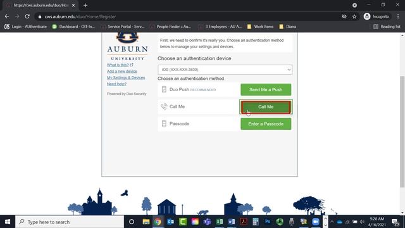Open the Dashboard - OIT bookmark
The height and width of the screenshot is (228, 405).
pyautogui.click(x=73, y=27)
